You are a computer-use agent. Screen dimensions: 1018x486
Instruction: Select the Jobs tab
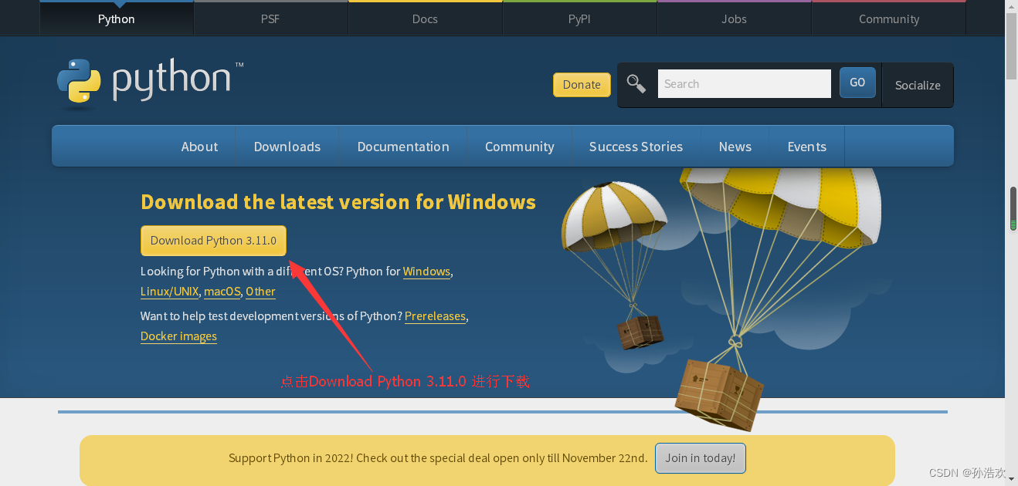734,19
